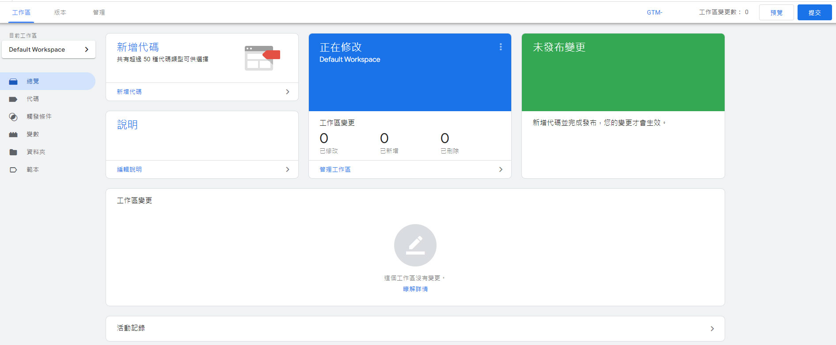Click the 已刪除 count value
Viewport: 836px width, 345px height.
tap(445, 139)
